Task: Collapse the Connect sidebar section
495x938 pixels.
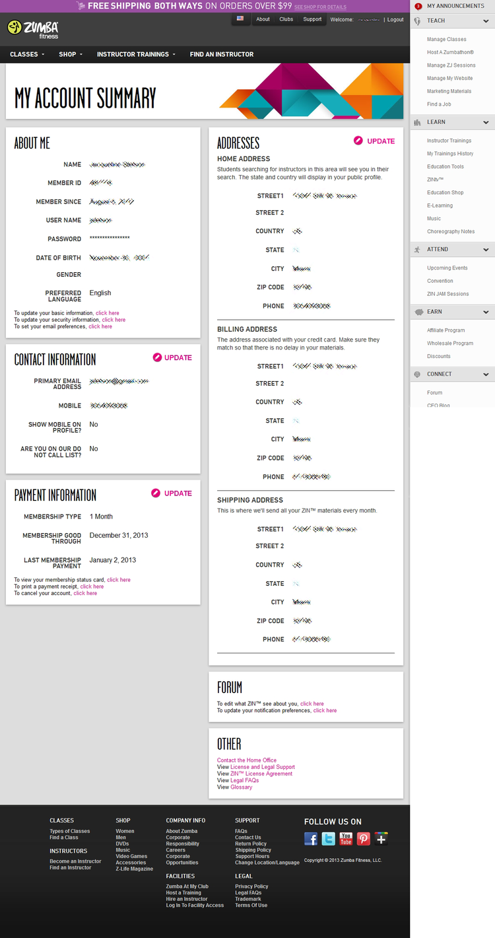Action: click(486, 374)
